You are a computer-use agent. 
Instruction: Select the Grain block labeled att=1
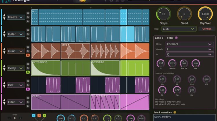[x=76, y=51]
